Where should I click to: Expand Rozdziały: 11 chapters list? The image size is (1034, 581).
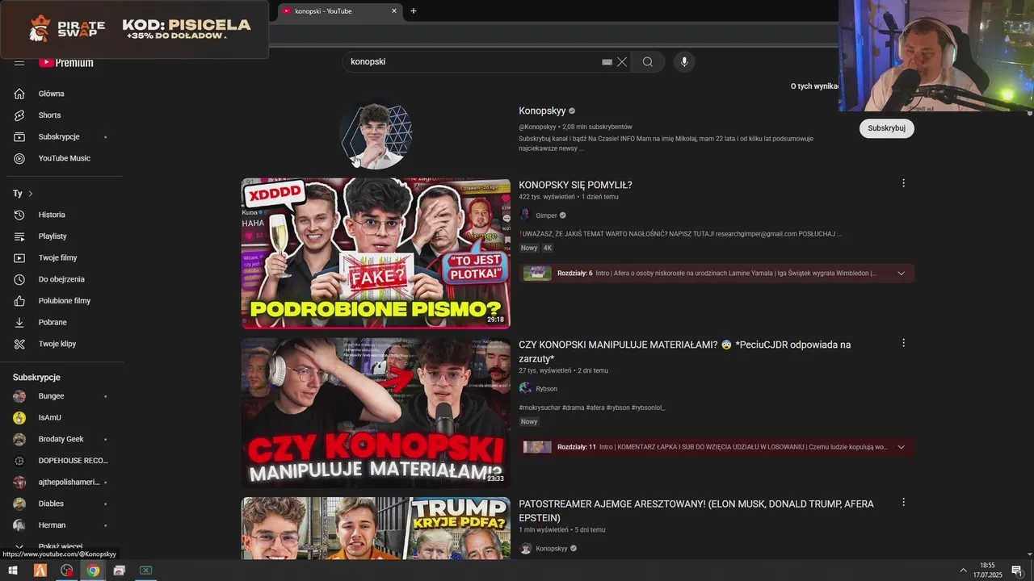tap(901, 447)
